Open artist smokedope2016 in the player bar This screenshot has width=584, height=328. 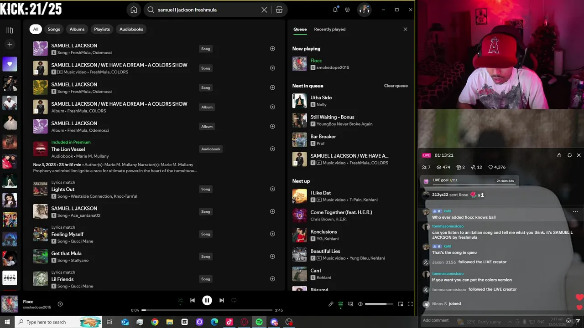click(37, 307)
